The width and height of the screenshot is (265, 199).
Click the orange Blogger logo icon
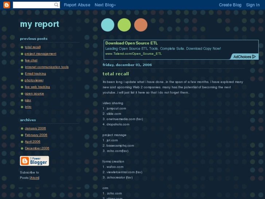[x=7, y=5]
